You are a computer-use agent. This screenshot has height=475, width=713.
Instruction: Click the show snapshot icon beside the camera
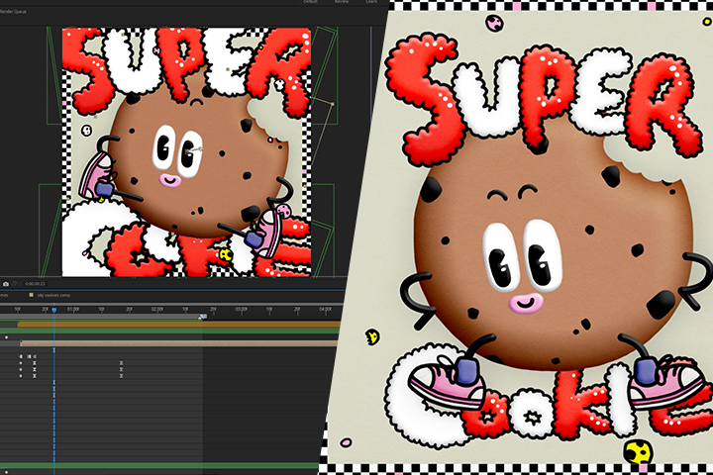point(14,284)
